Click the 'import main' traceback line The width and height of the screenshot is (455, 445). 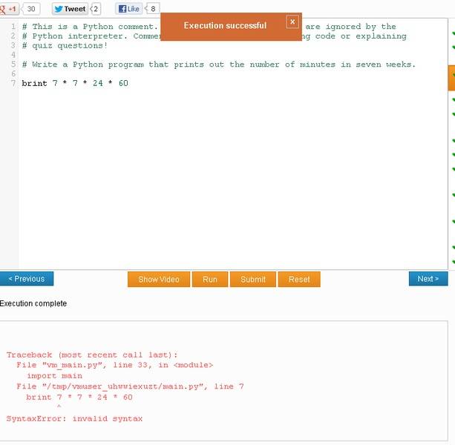coord(54,376)
